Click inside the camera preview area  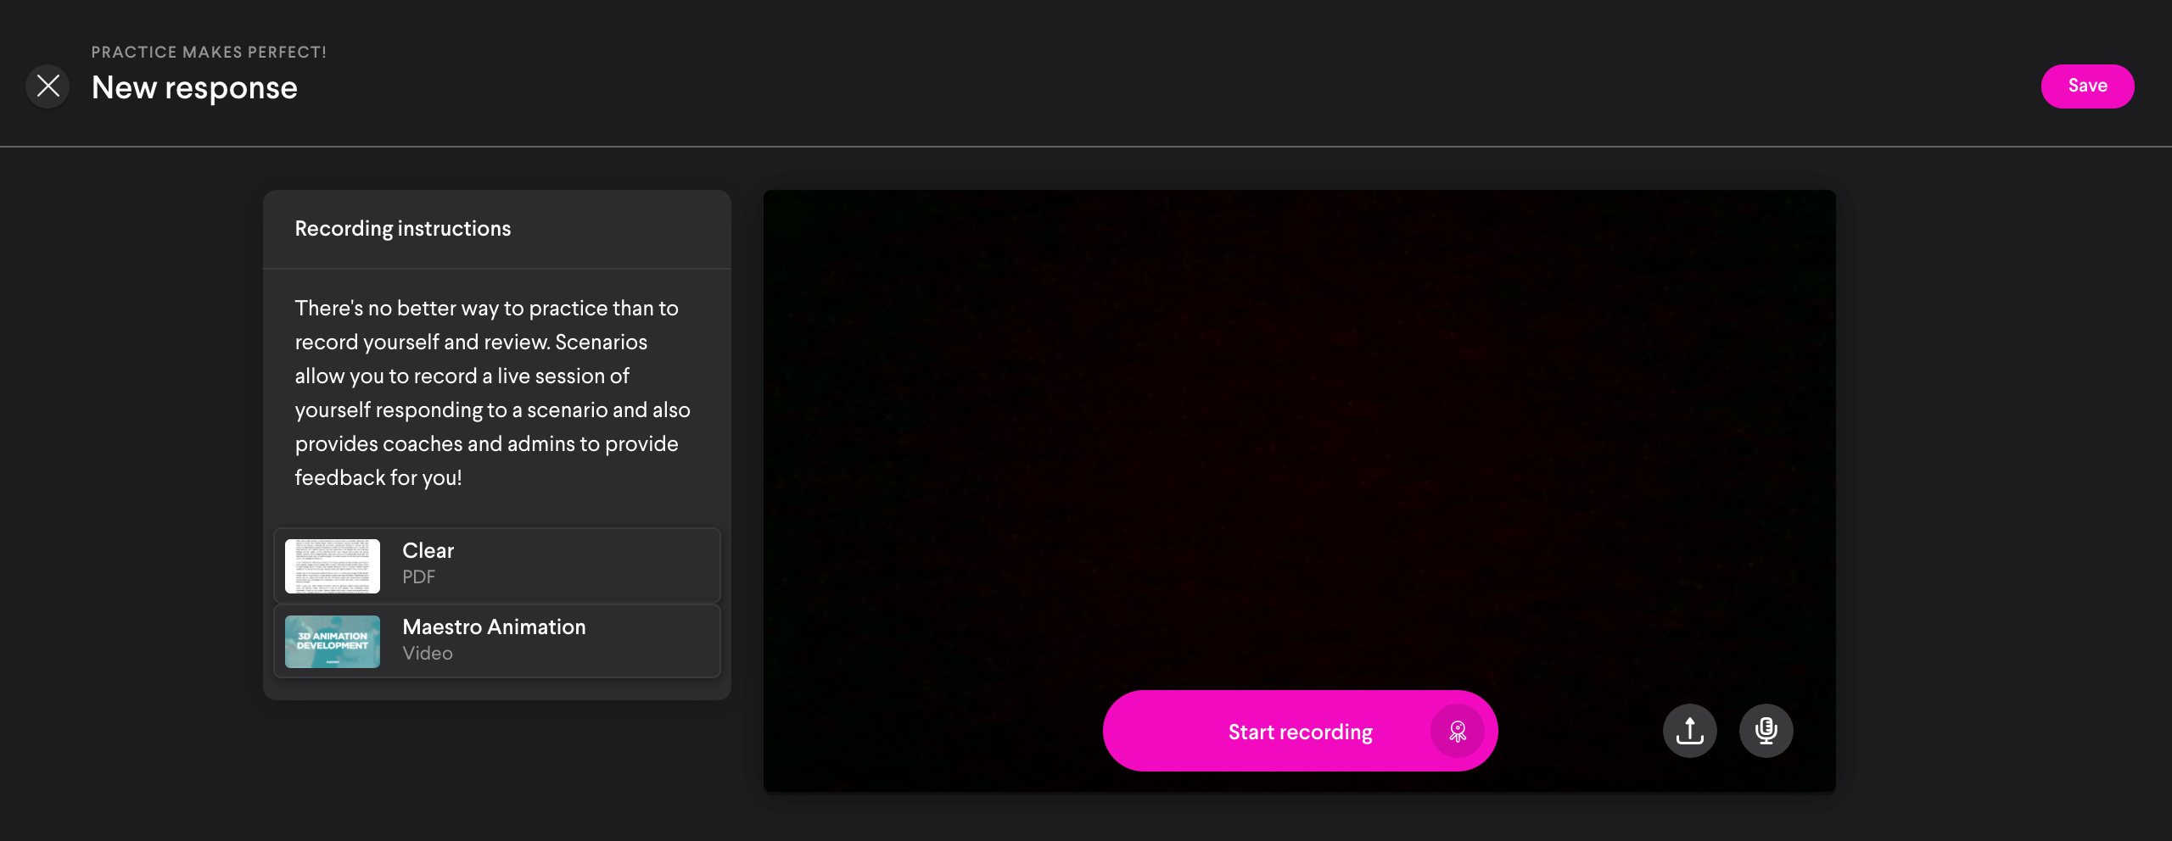(x=1298, y=424)
